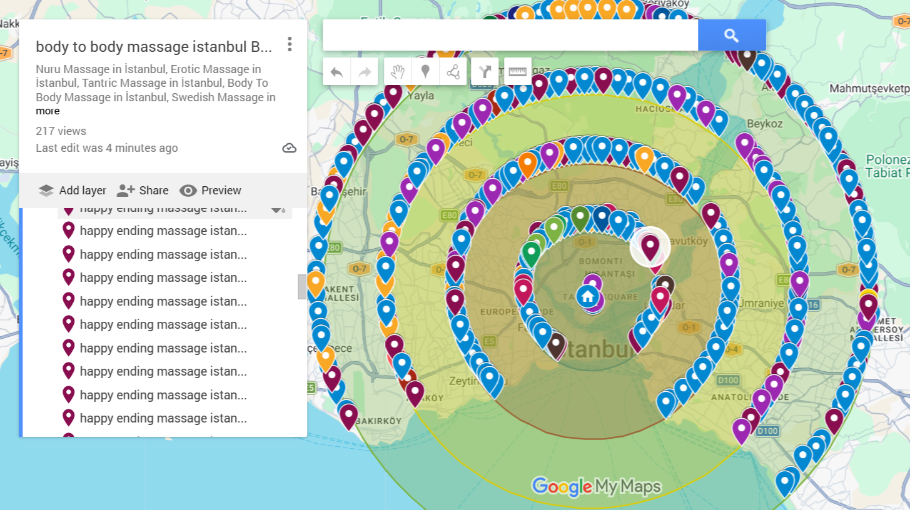The width and height of the screenshot is (910, 510).
Task: Click the Last edit was 4 minutes ago text
Action: 107,148
